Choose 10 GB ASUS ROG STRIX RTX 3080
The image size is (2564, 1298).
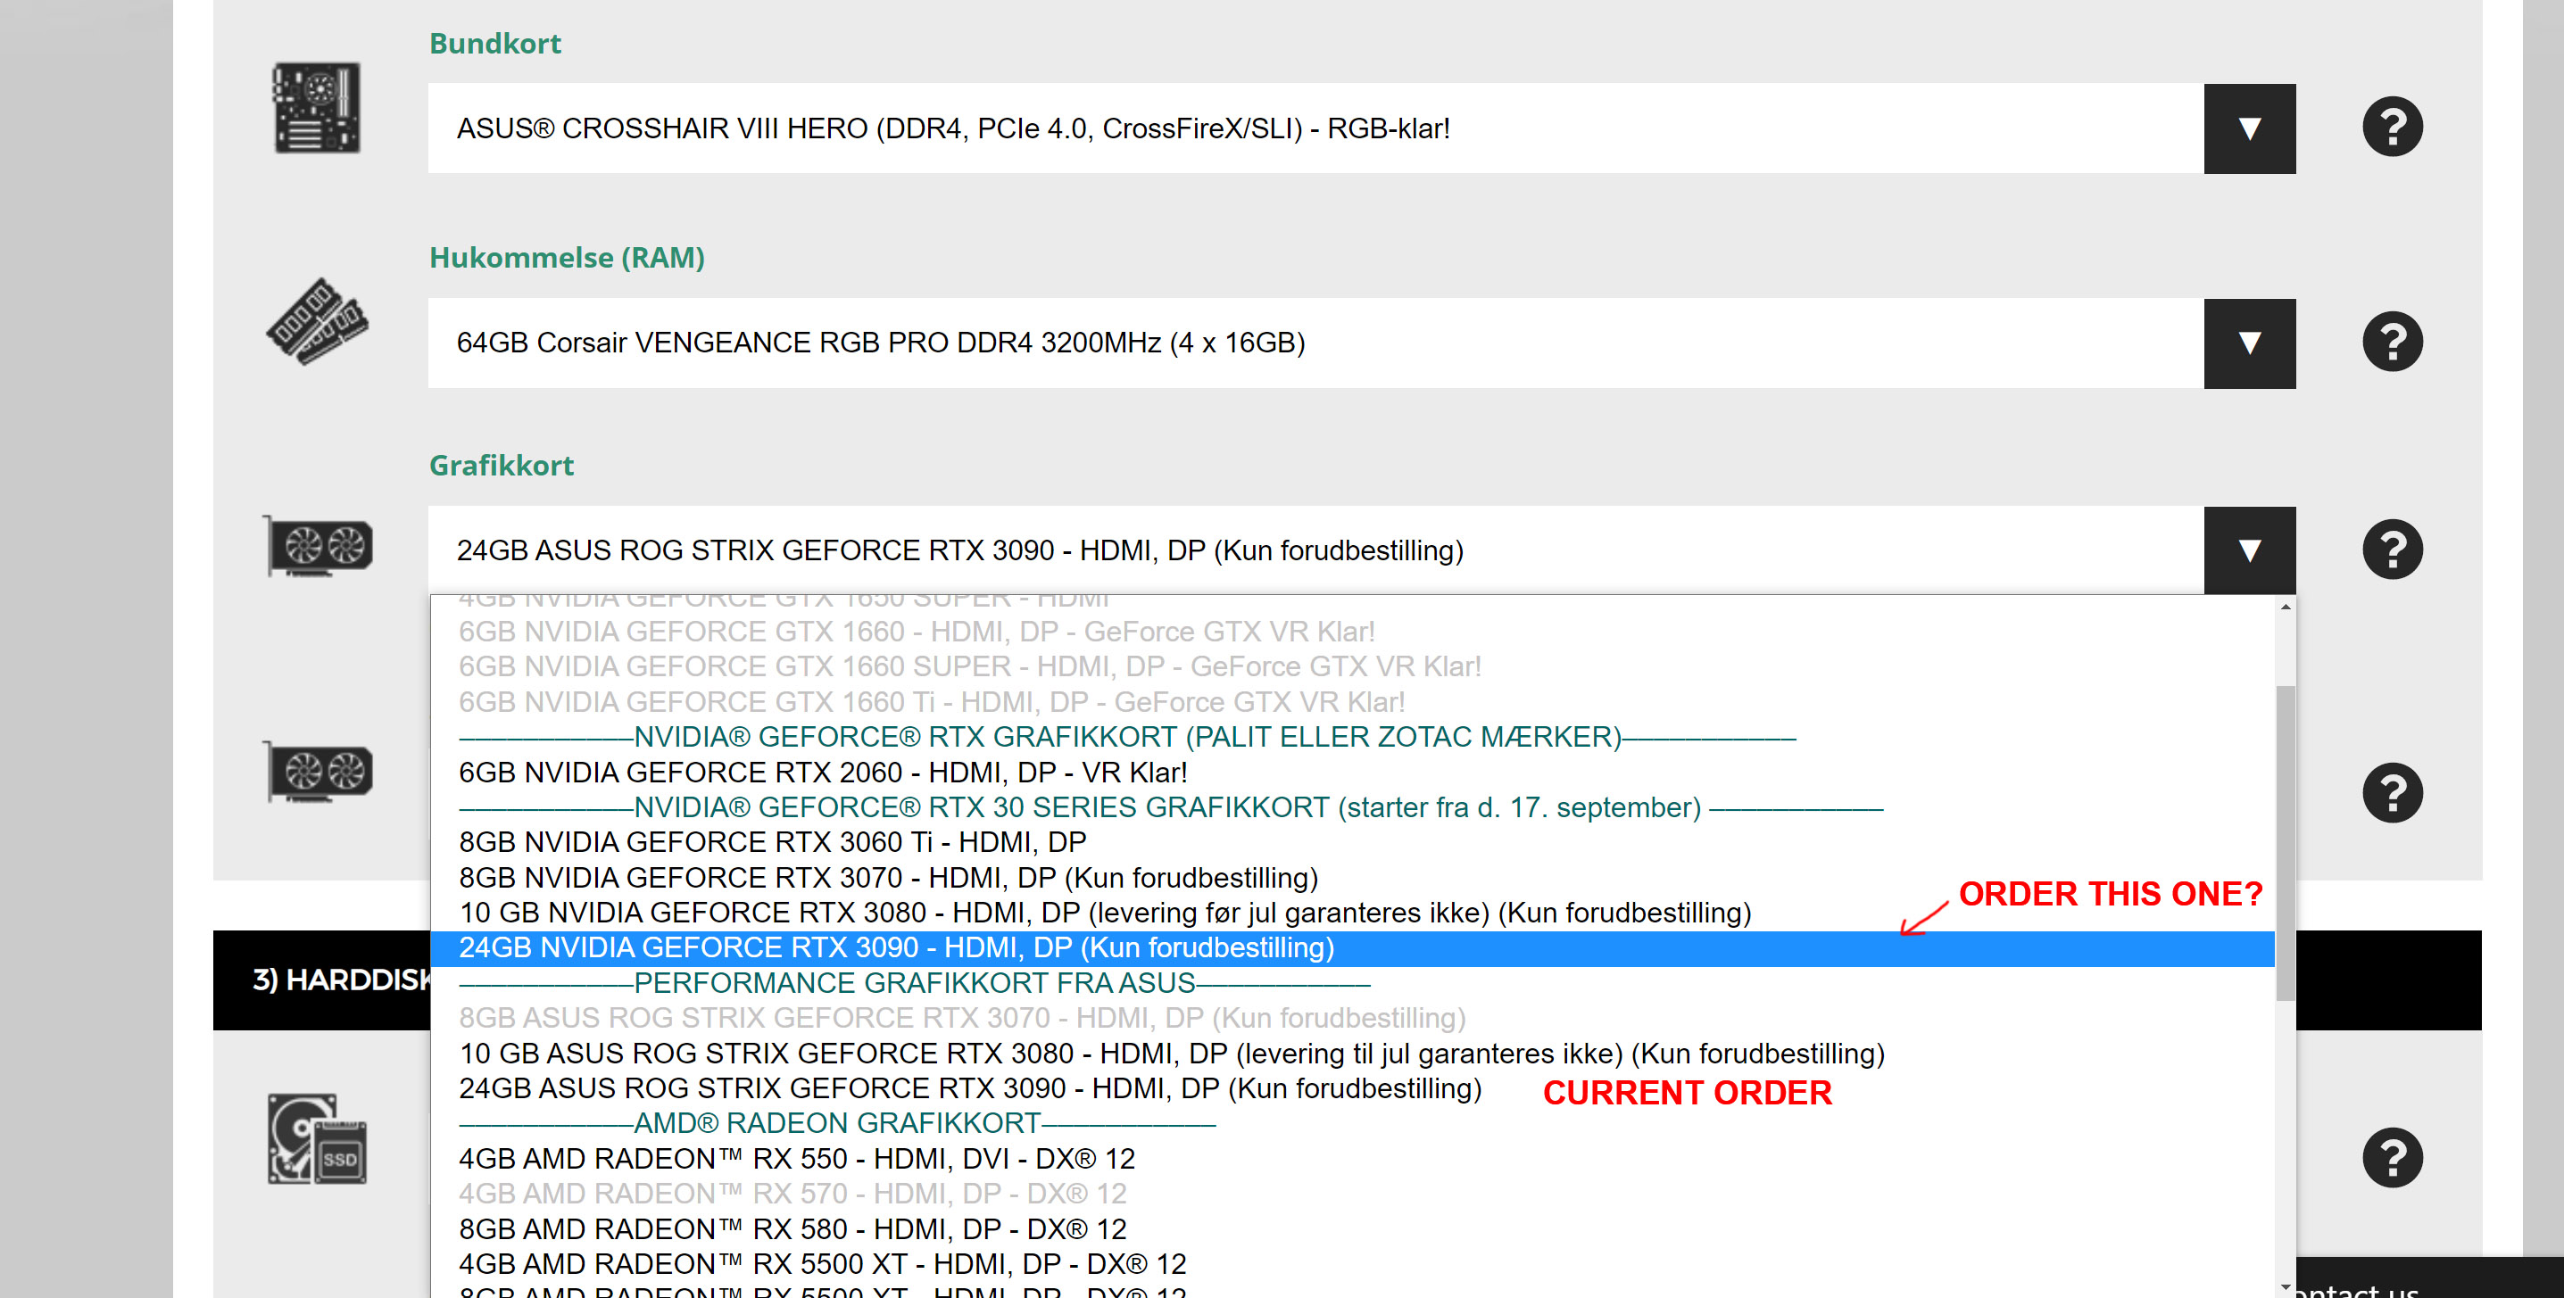(1353, 1054)
